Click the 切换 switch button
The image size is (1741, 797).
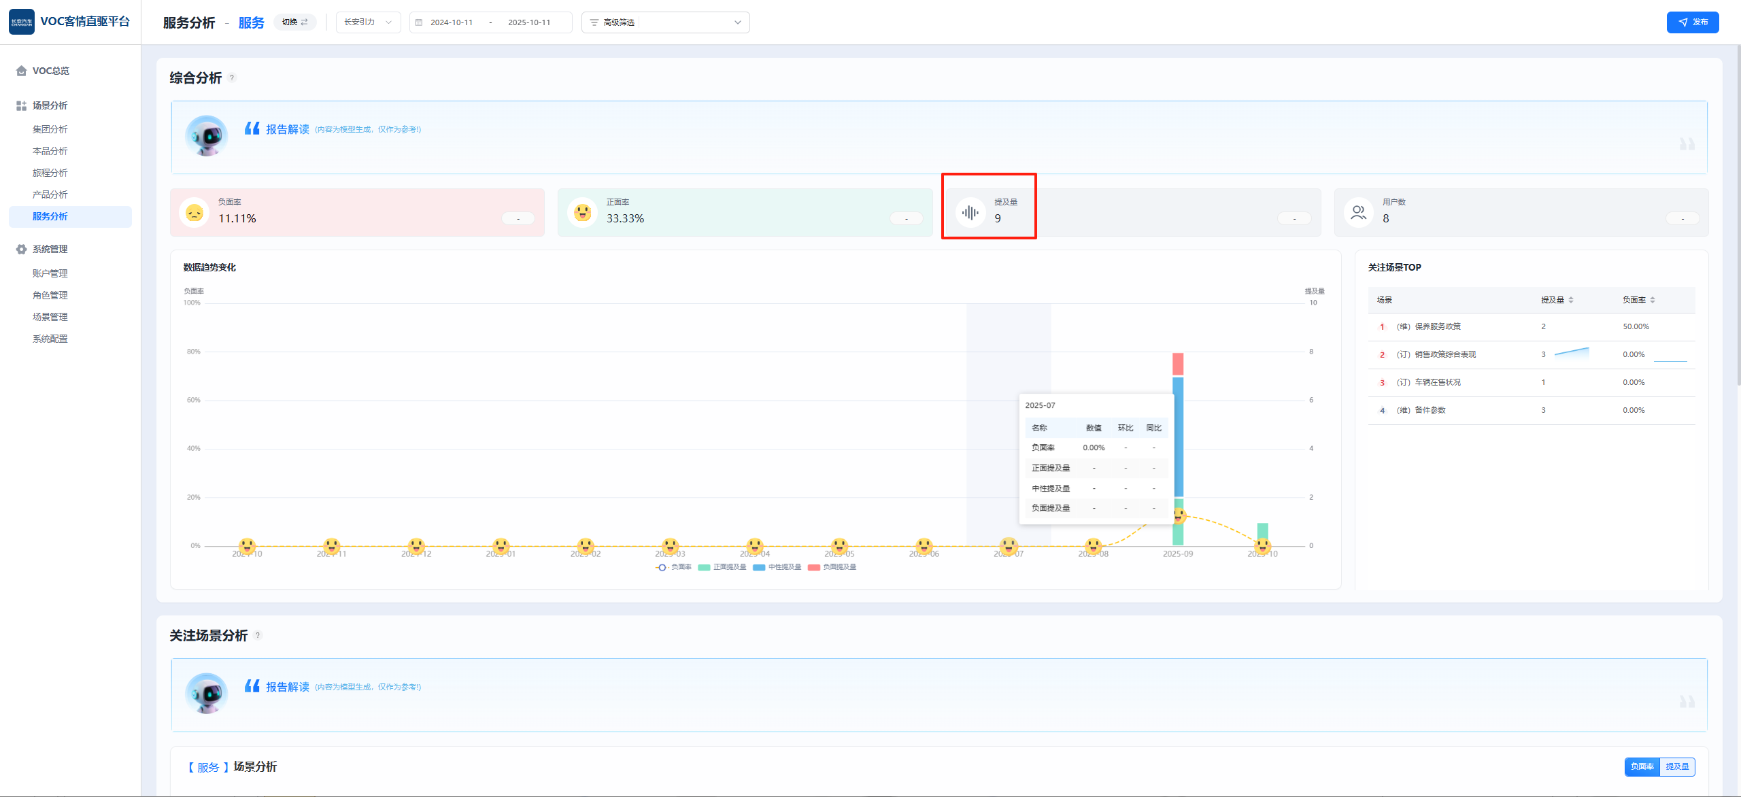(295, 22)
